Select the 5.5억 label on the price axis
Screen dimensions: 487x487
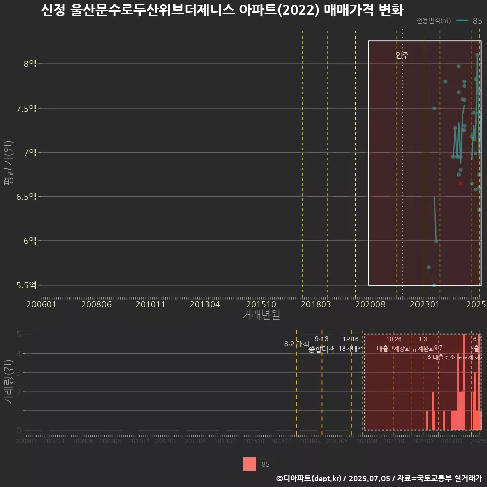(x=26, y=285)
